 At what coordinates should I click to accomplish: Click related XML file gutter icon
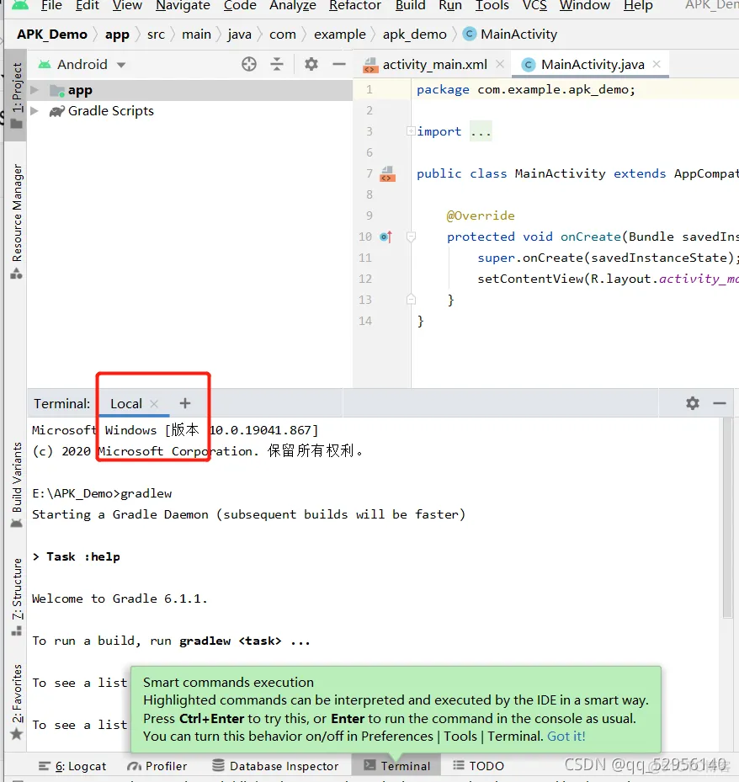pos(387,174)
